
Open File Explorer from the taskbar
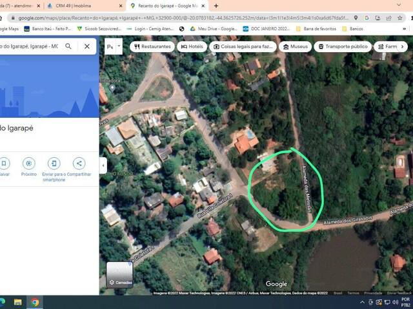[17, 302]
